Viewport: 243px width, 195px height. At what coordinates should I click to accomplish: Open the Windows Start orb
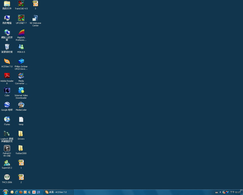[5, 192]
